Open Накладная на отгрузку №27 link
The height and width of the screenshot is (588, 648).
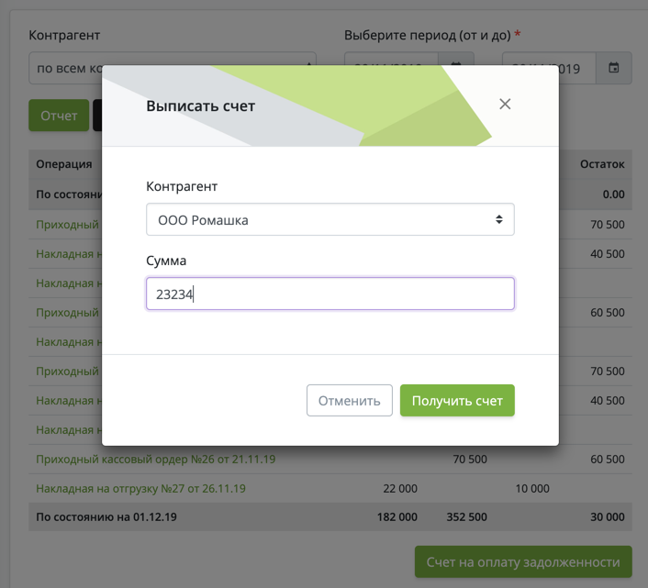point(140,488)
